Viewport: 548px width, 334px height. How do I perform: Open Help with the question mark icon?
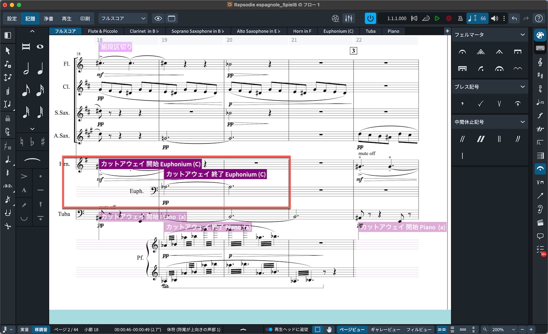point(539,18)
